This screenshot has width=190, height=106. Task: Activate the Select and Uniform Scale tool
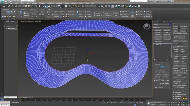46,6
